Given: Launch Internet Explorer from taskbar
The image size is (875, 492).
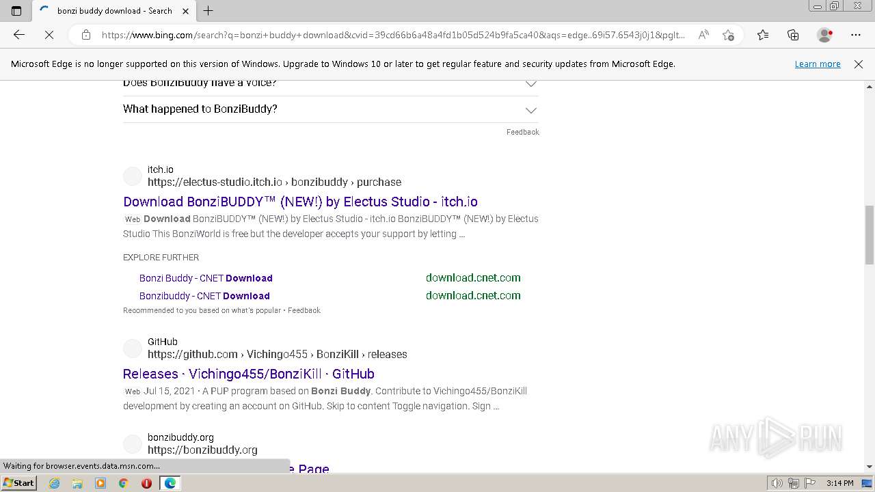Looking at the screenshot, I should click(55, 483).
